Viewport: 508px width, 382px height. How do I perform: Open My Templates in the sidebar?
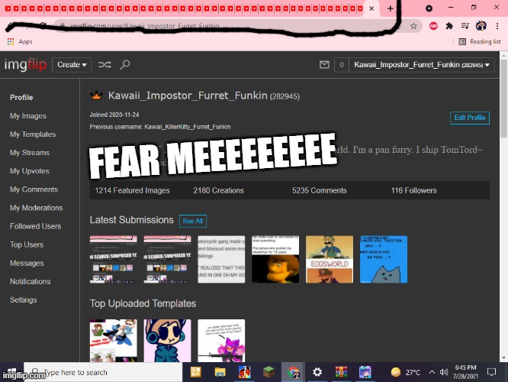pos(33,134)
